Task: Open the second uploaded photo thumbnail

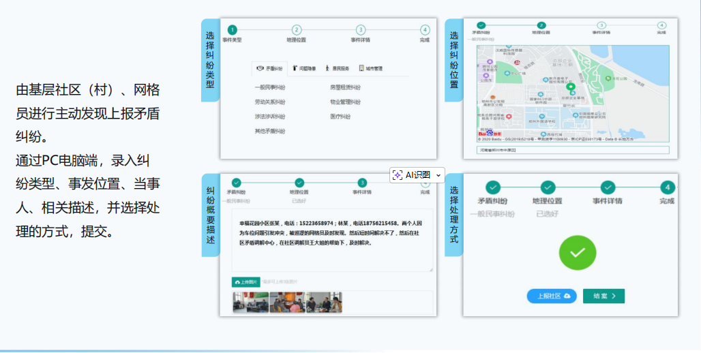Action: click(x=288, y=303)
